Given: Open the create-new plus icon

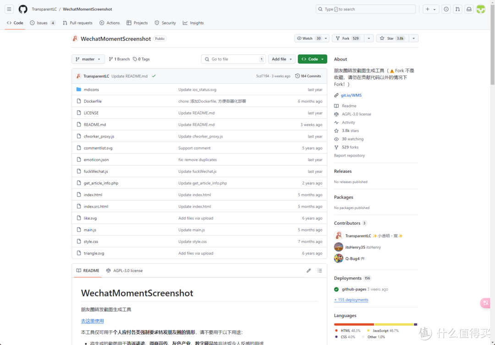Looking at the screenshot, I should [x=428, y=9].
